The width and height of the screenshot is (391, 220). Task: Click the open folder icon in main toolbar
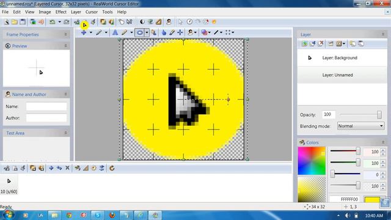[15, 22]
